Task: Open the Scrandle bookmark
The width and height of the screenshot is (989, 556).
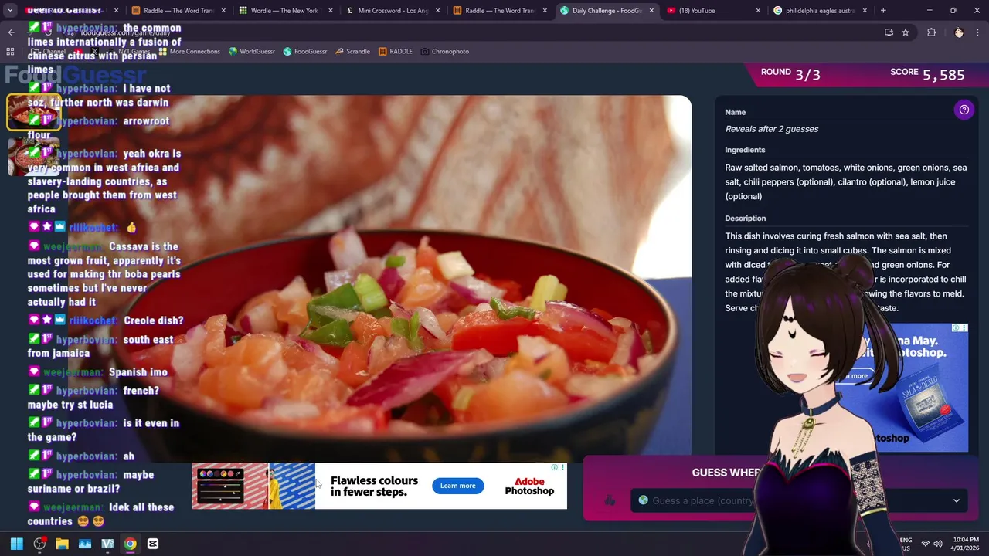Action: (352, 52)
